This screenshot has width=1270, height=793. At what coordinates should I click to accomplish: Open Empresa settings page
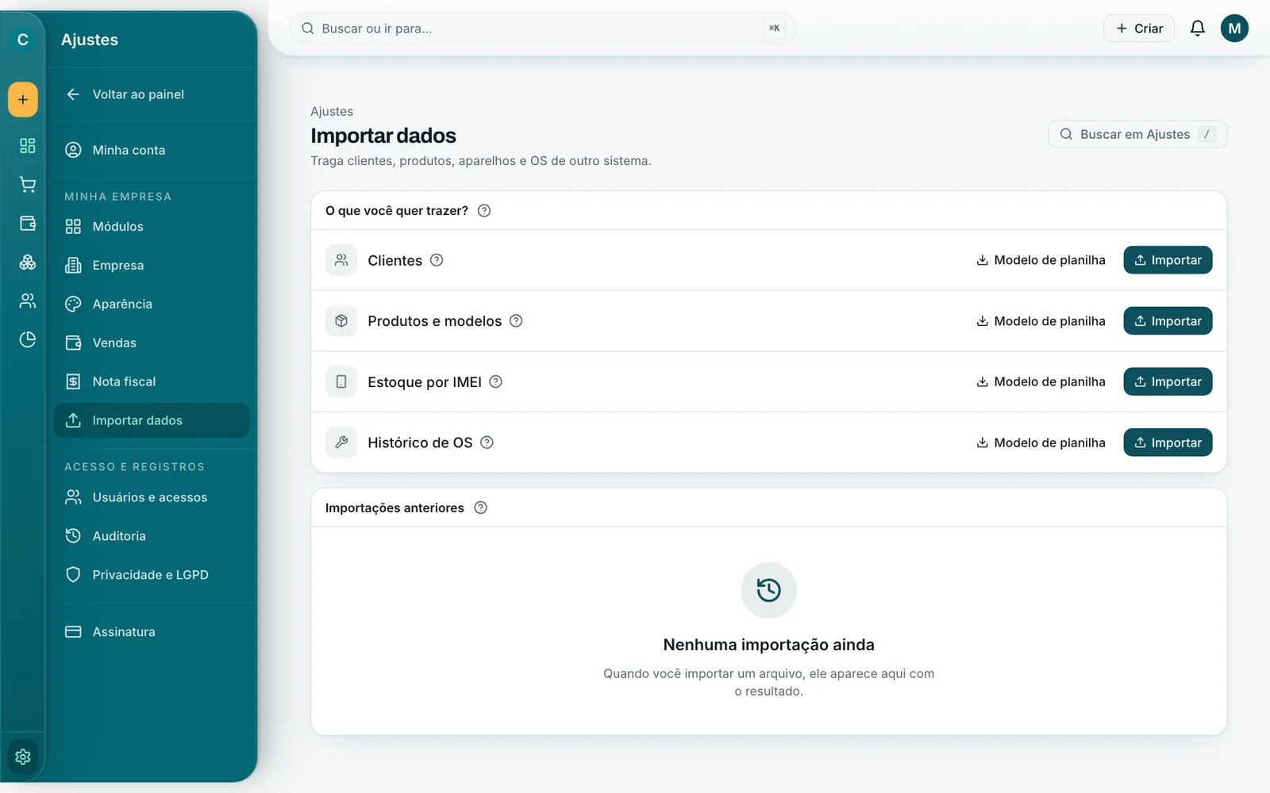pyautogui.click(x=152, y=266)
